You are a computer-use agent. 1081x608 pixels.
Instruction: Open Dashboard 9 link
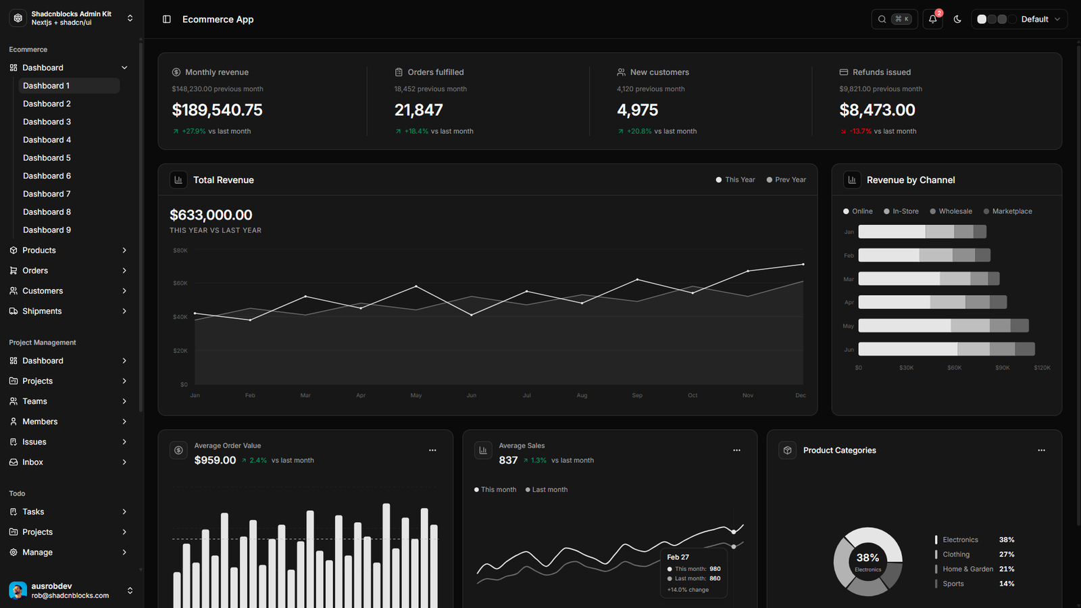70,230
